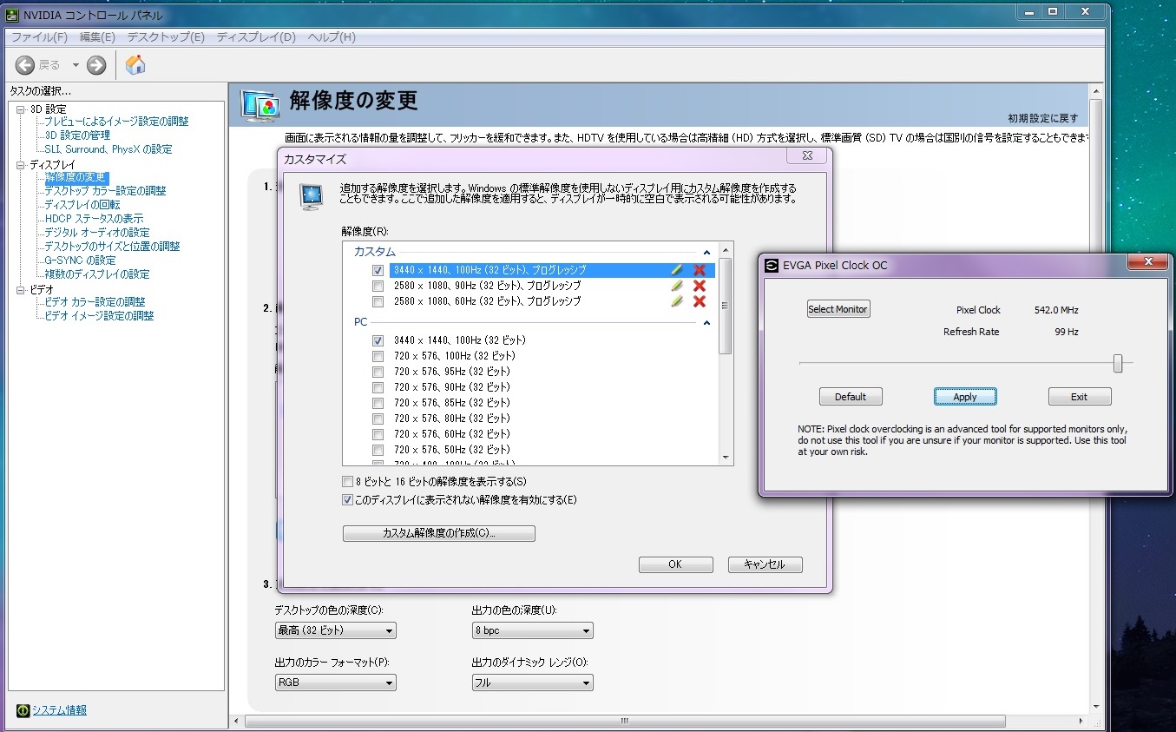Collapse the PC group chevron
The image size is (1176, 732).
tap(706, 323)
